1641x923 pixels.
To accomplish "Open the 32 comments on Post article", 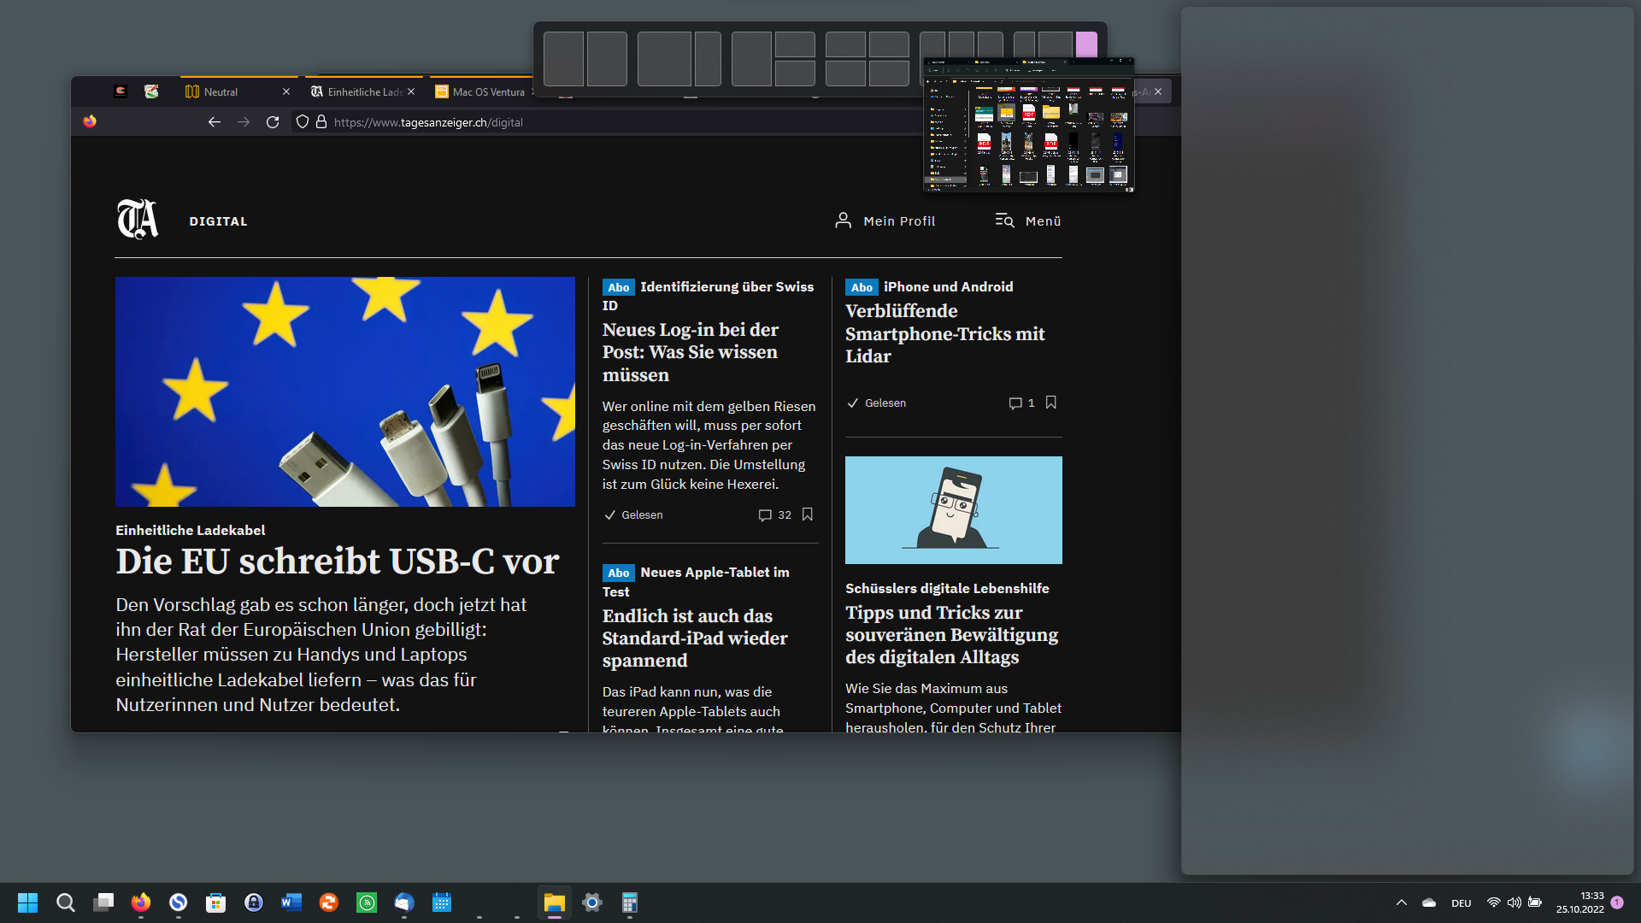I will [x=775, y=515].
